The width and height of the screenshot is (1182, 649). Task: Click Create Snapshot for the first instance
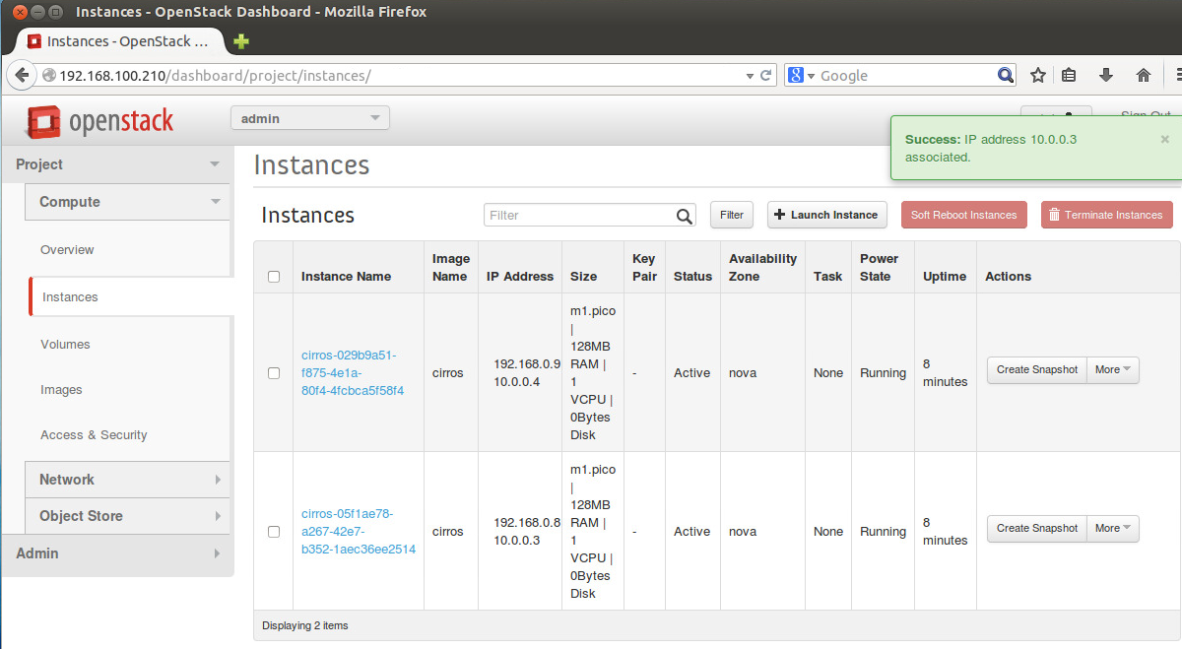coord(1036,369)
